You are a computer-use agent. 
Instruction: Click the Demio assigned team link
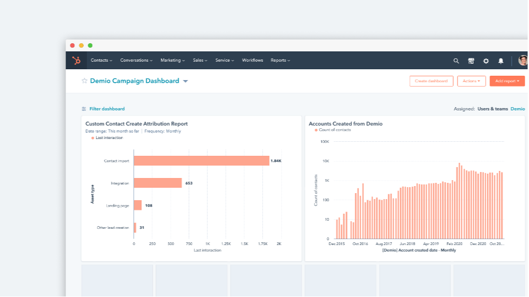pyautogui.click(x=518, y=109)
